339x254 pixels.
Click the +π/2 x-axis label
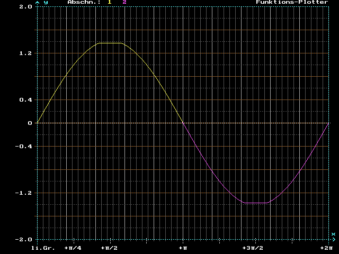[109, 248]
